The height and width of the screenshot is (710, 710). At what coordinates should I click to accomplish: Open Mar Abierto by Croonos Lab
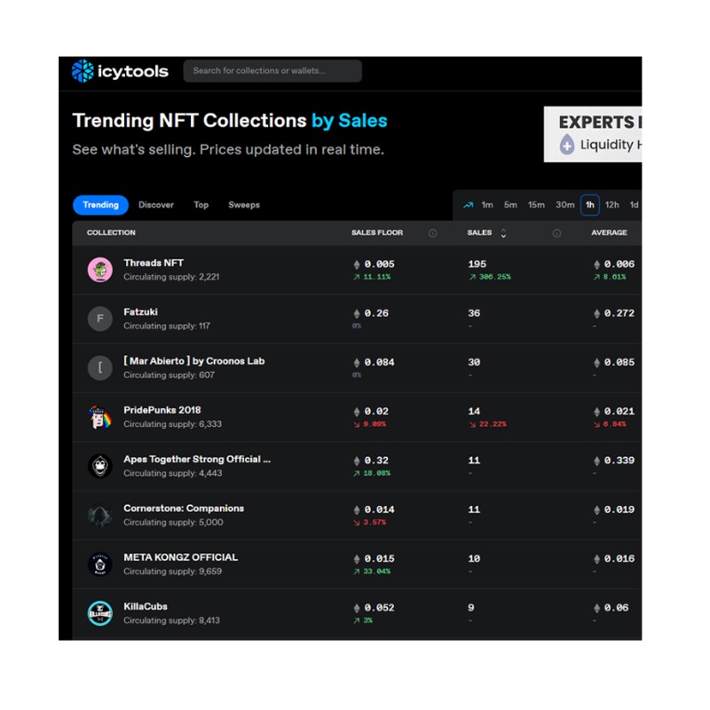194,361
